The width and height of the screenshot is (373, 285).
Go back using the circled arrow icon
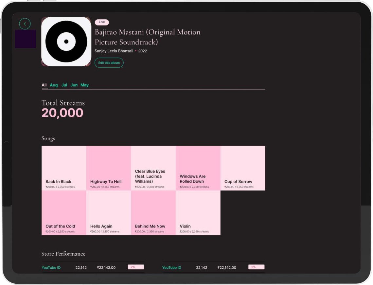point(25,24)
